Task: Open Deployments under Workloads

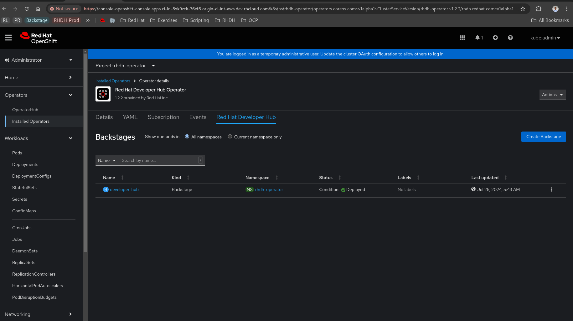Action: pos(25,165)
